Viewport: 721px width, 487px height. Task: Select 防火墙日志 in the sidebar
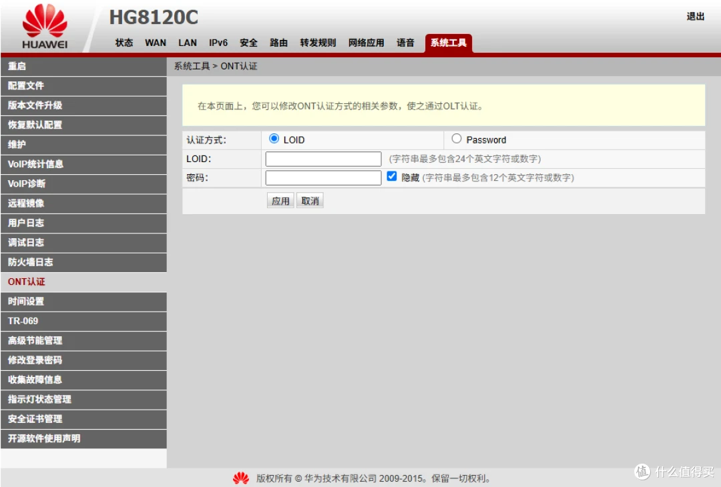click(x=83, y=262)
